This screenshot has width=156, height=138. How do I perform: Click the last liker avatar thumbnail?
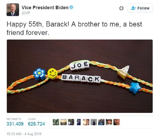(x=116, y=122)
